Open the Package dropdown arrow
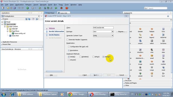Image resolution: width=173 pixels, height=97 pixels. click(112, 32)
